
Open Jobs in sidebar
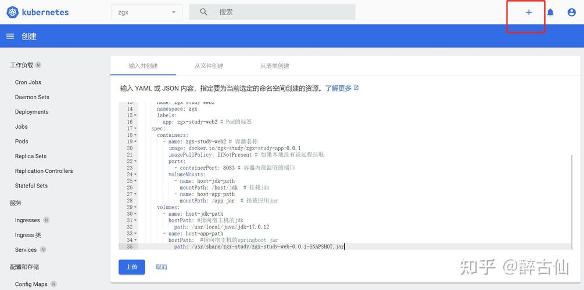[x=22, y=126]
